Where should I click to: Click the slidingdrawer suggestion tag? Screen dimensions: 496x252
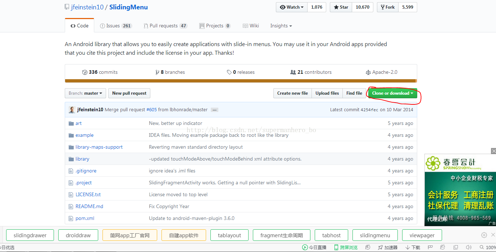(30, 235)
